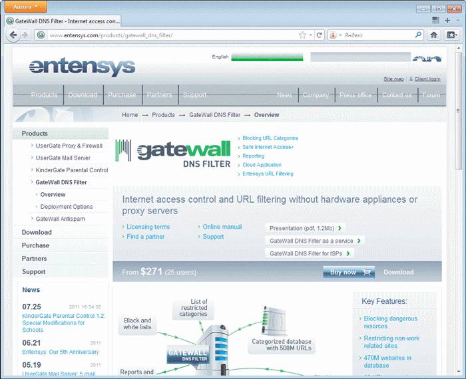Viewport: 466px width, 379px height.
Task: Open the Download sidebar section
Action: pos(37,232)
